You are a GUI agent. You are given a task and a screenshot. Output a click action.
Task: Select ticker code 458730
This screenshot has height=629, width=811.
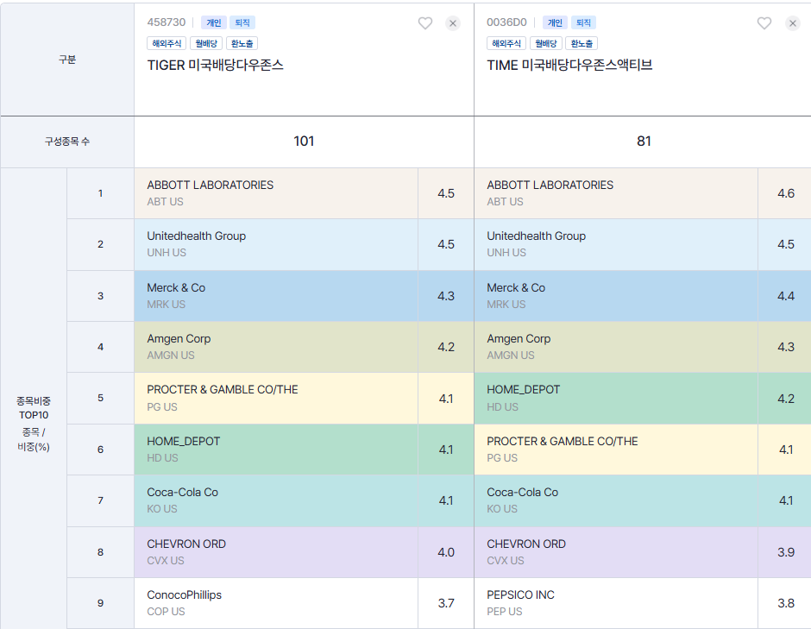tap(166, 22)
